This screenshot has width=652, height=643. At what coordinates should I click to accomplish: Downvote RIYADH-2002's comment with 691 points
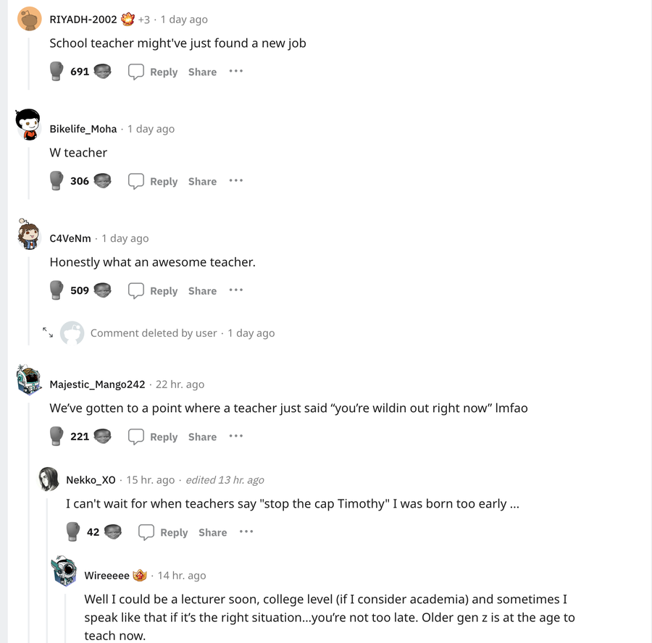click(102, 71)
